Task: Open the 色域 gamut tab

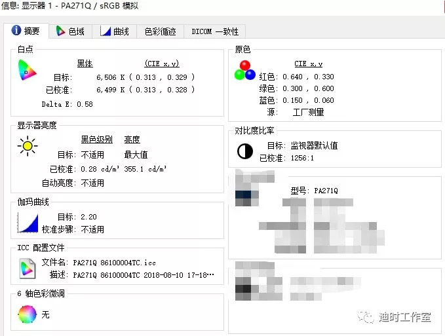Action: (70, 31)
